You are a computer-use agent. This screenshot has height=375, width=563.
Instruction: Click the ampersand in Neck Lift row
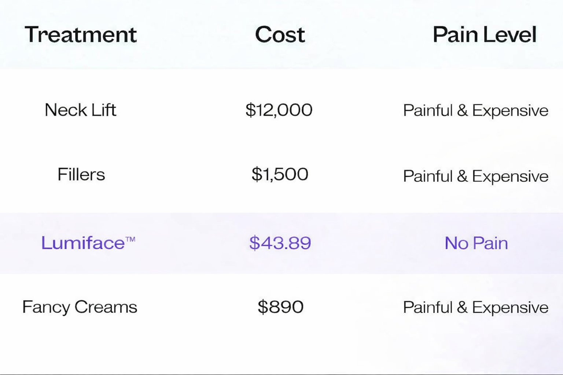(462, 111)
